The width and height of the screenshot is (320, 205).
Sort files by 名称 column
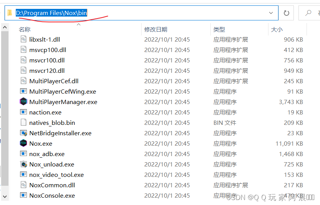25,29
